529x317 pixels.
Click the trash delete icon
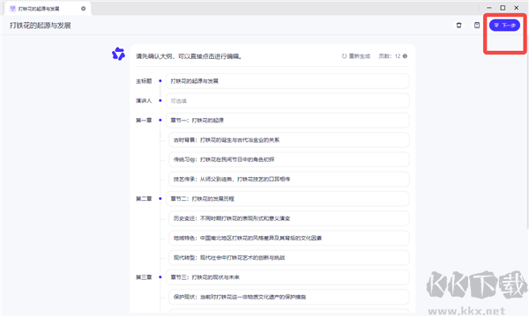(x=458, y=26)
